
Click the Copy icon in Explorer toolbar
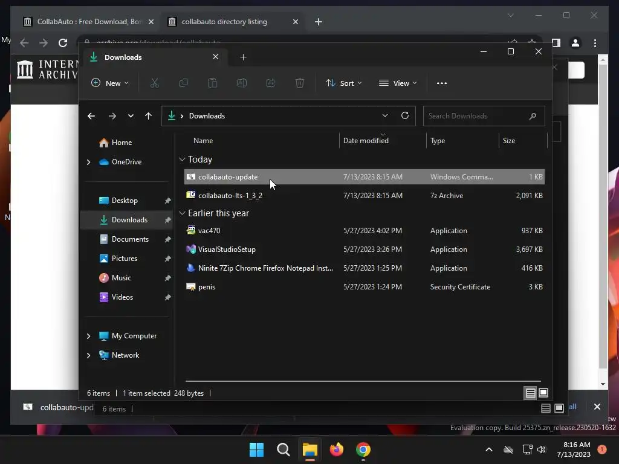[184, 83]
